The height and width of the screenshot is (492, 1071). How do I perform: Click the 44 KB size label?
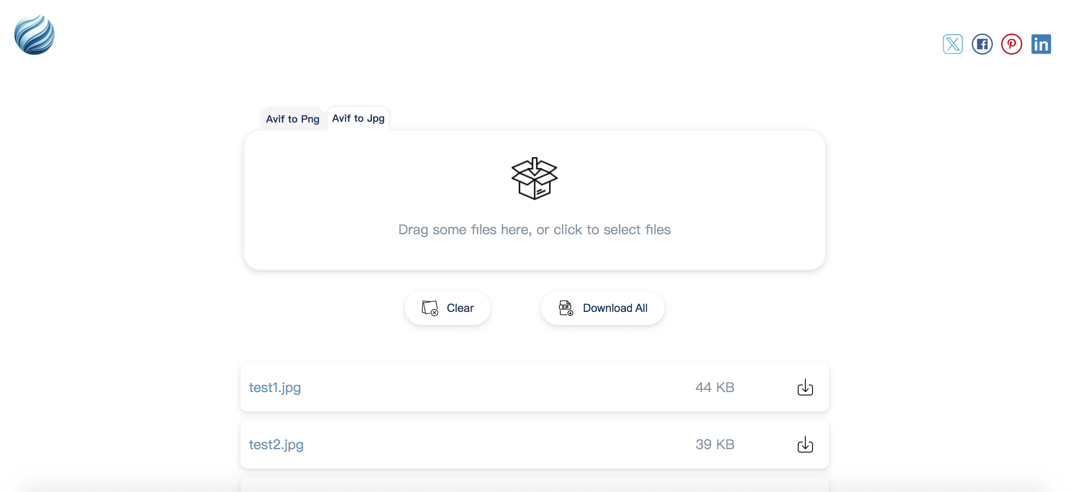[x=715, y=387]
